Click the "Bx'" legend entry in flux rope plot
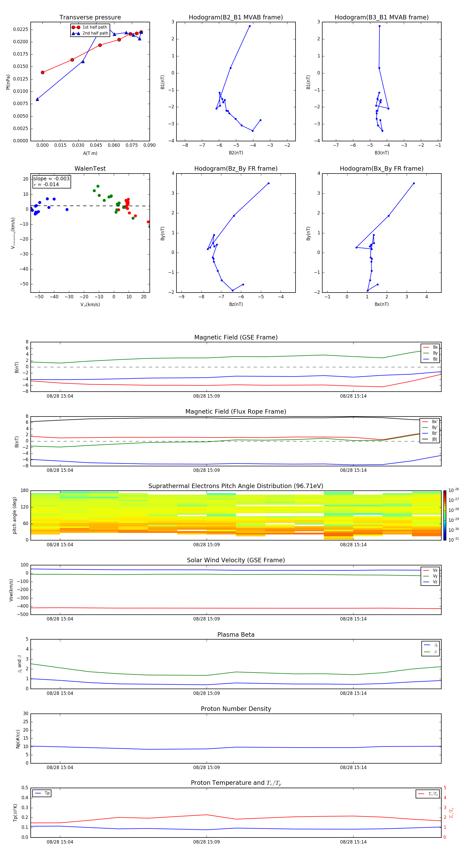This screenshot has height=865, width=472. point(430,422)
